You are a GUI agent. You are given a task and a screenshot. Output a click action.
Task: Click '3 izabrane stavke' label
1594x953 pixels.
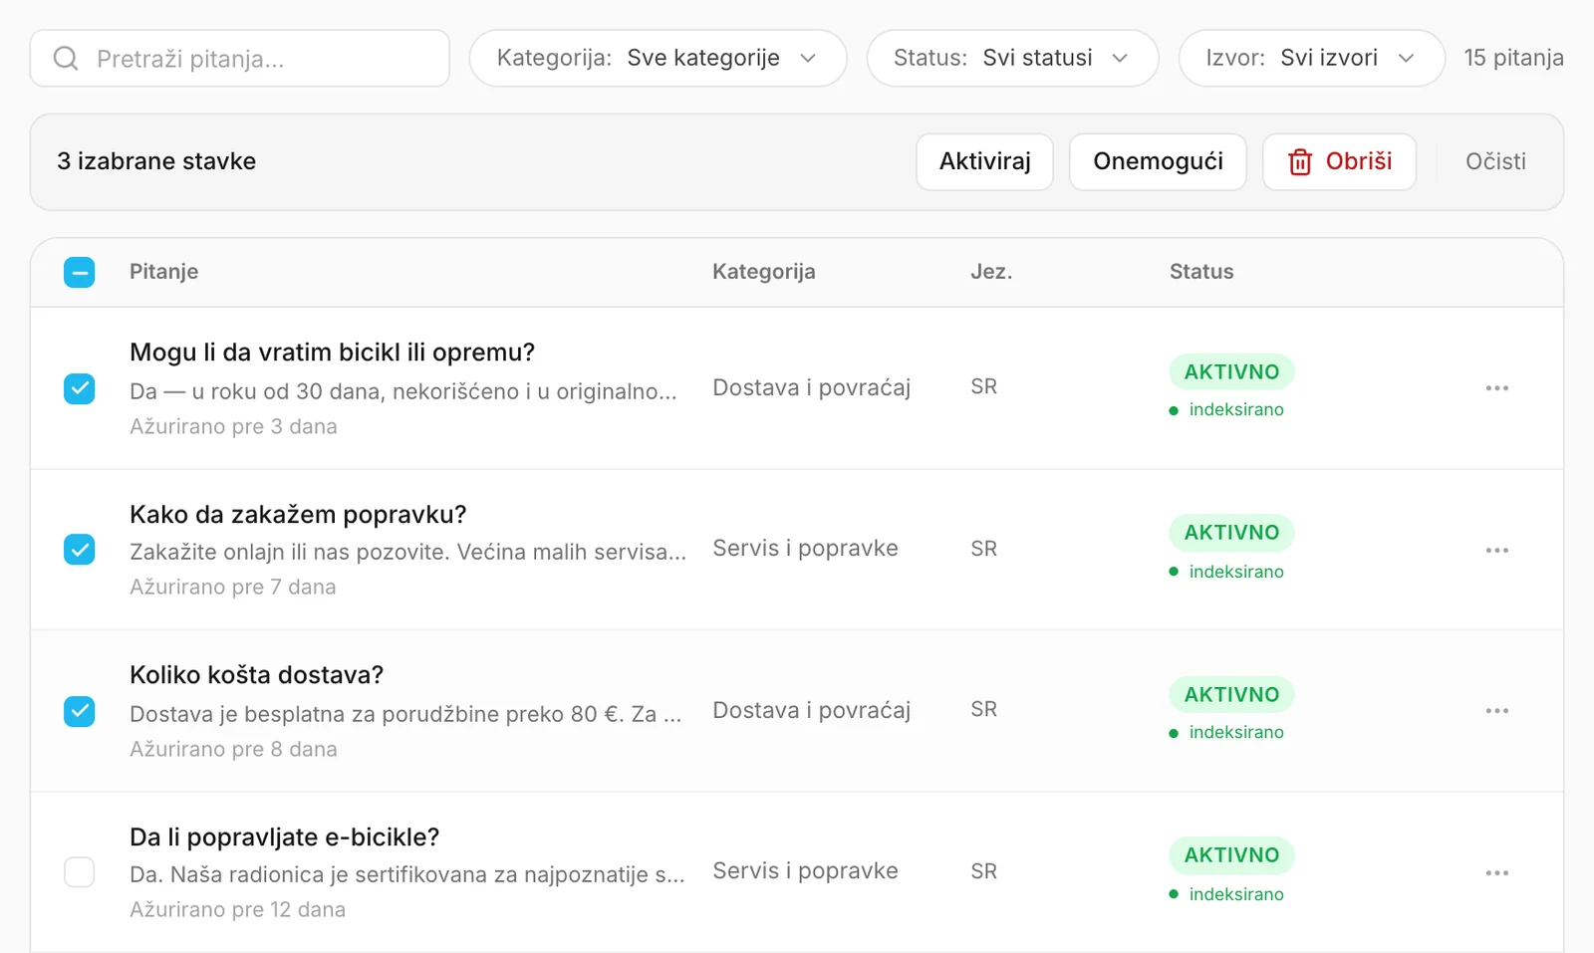[x=156, y=161]
